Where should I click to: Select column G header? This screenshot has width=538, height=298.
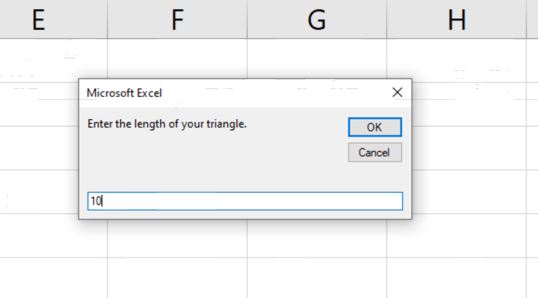(x=316, y=19)
